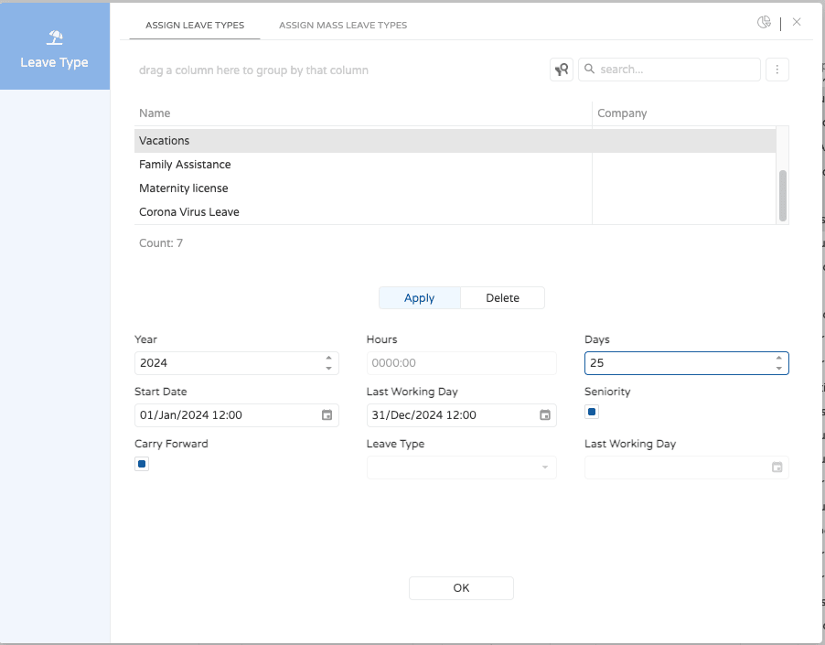Open the three-dot grid options menu
Screen dimensions: 825x645
coord(777,70)
